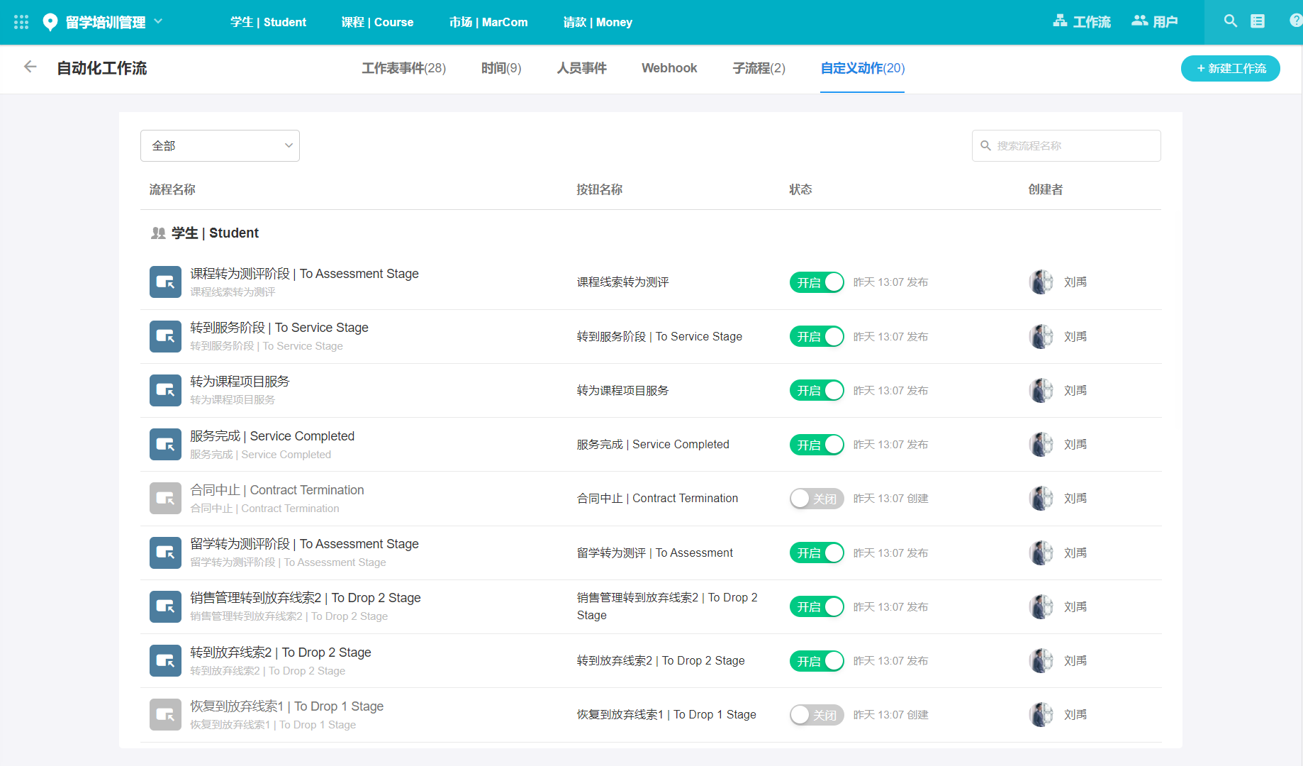
Task: Click the list icon next to top search
Action: coord(1258,21)
